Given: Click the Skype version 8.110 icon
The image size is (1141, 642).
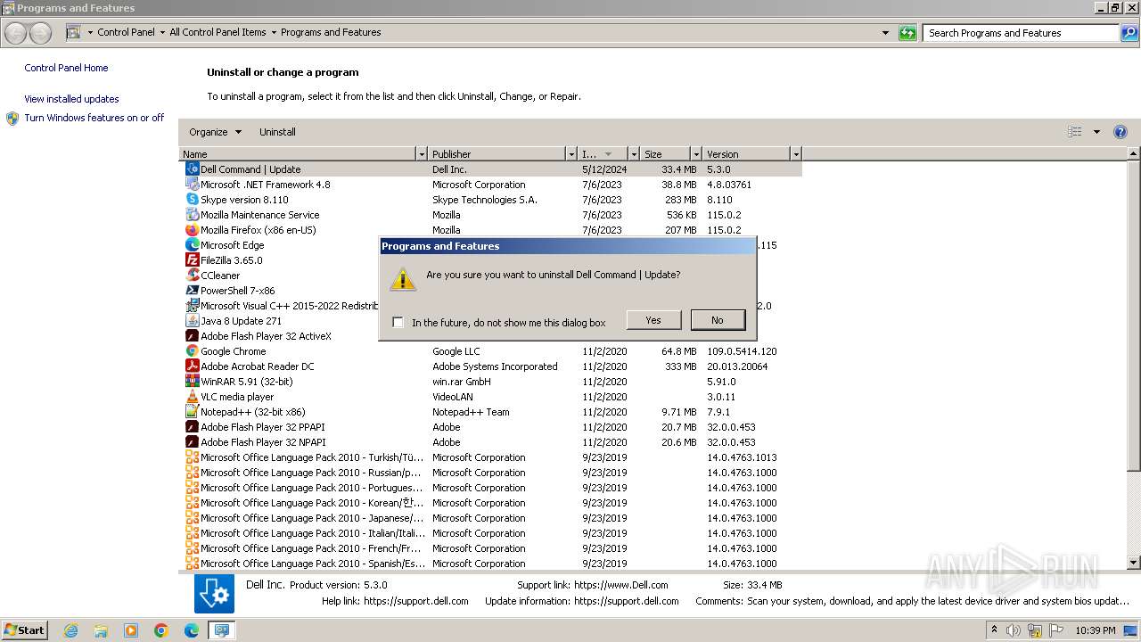Looking at the screenshot, I should tap(192, 200).
